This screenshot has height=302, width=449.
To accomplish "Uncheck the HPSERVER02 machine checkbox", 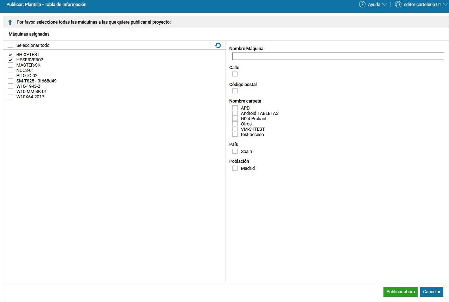I will pyautogui.click(x=11, y=60).
